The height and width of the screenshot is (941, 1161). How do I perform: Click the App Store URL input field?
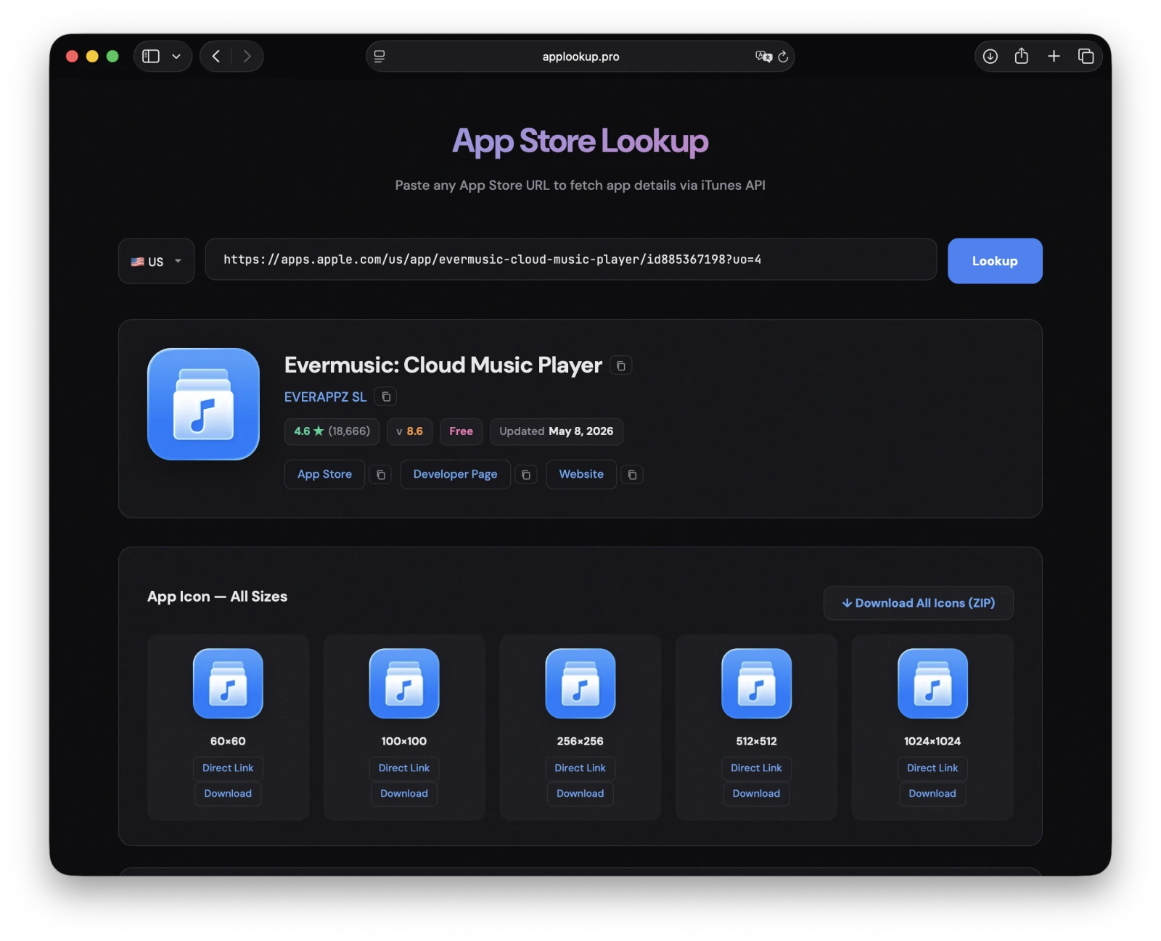pyautogui.click(x=571, y=260)
